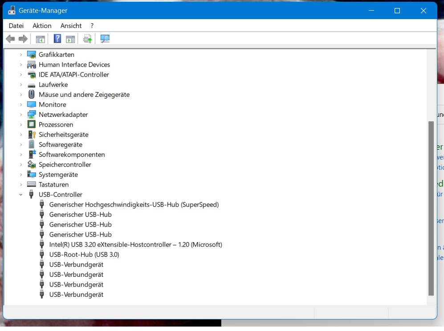
Task: Open the Datei menu
Action: [16, 26]
